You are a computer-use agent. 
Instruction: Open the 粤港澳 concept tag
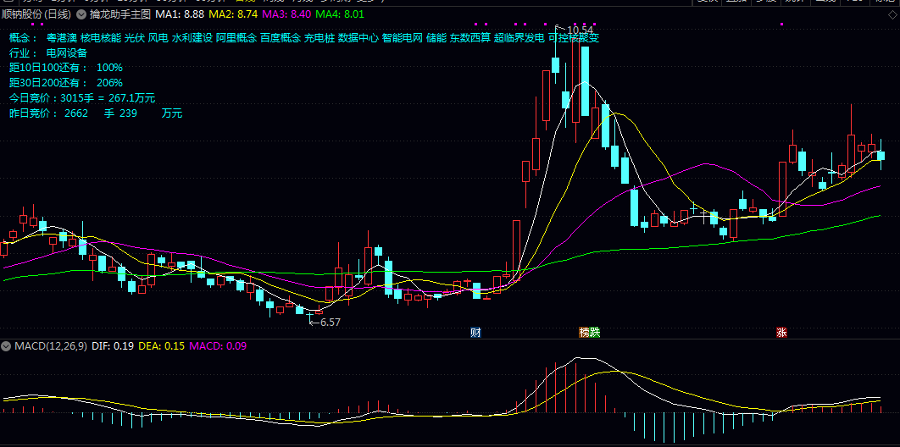pos(62,38)
